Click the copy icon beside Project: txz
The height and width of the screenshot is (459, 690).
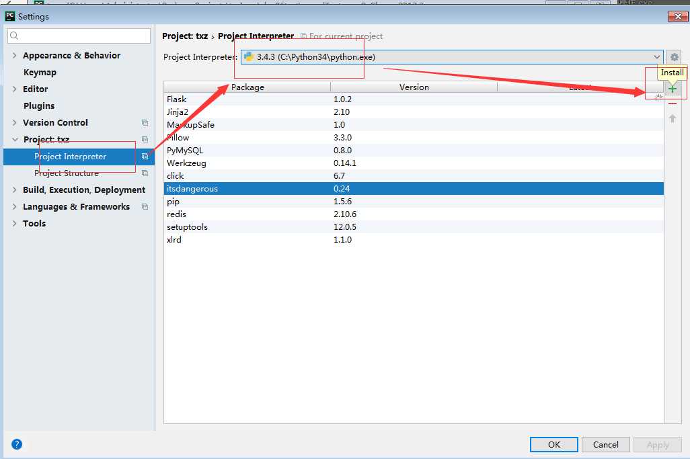[x=145, y=139]
